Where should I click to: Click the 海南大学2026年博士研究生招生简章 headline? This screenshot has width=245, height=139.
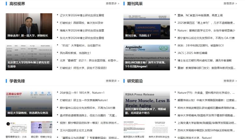pyautogui.click(x=82, y=30)
